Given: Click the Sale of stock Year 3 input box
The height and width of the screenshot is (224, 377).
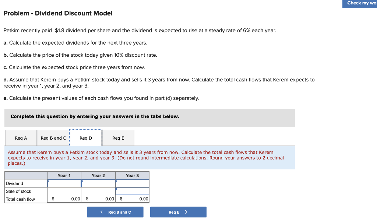Looking at the screenshot, I should (133, 191).
